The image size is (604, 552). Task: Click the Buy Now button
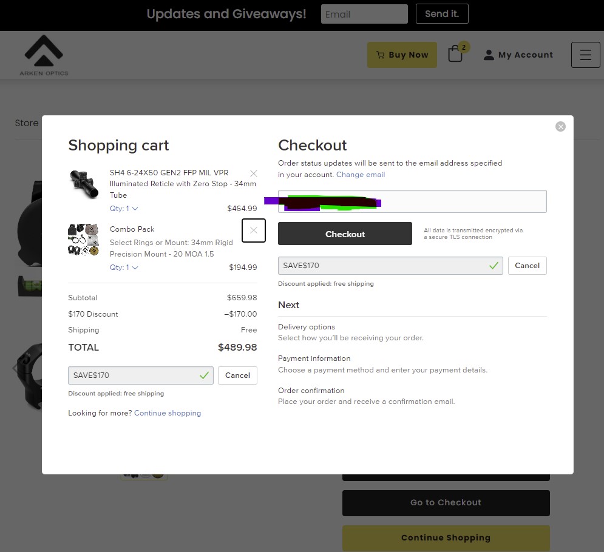[402, 55]
